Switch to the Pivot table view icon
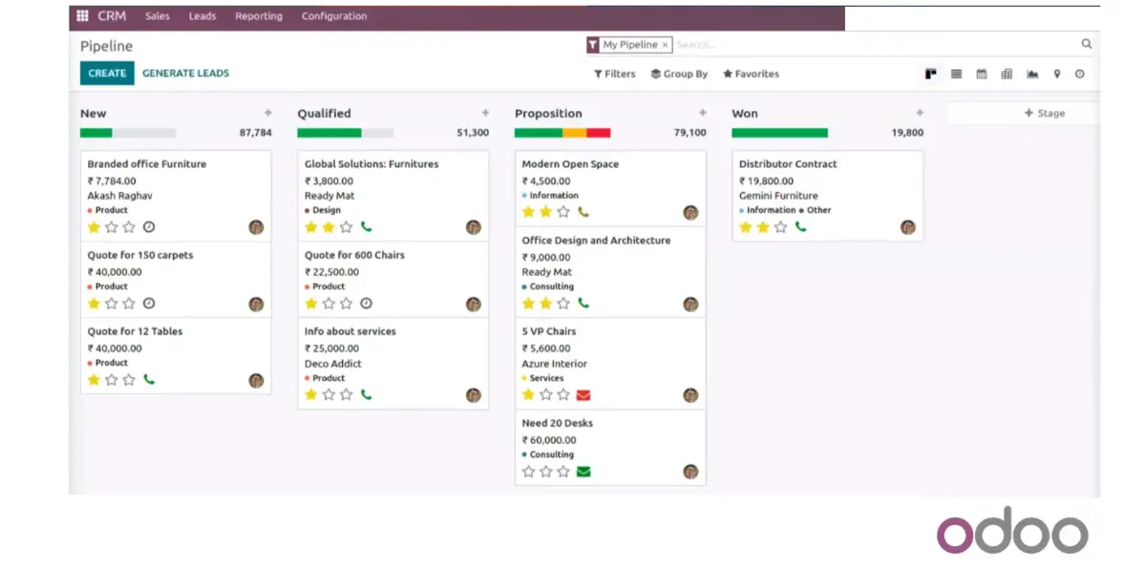The width and height of the screenshot is (1146, 573). coord(1007,74)
